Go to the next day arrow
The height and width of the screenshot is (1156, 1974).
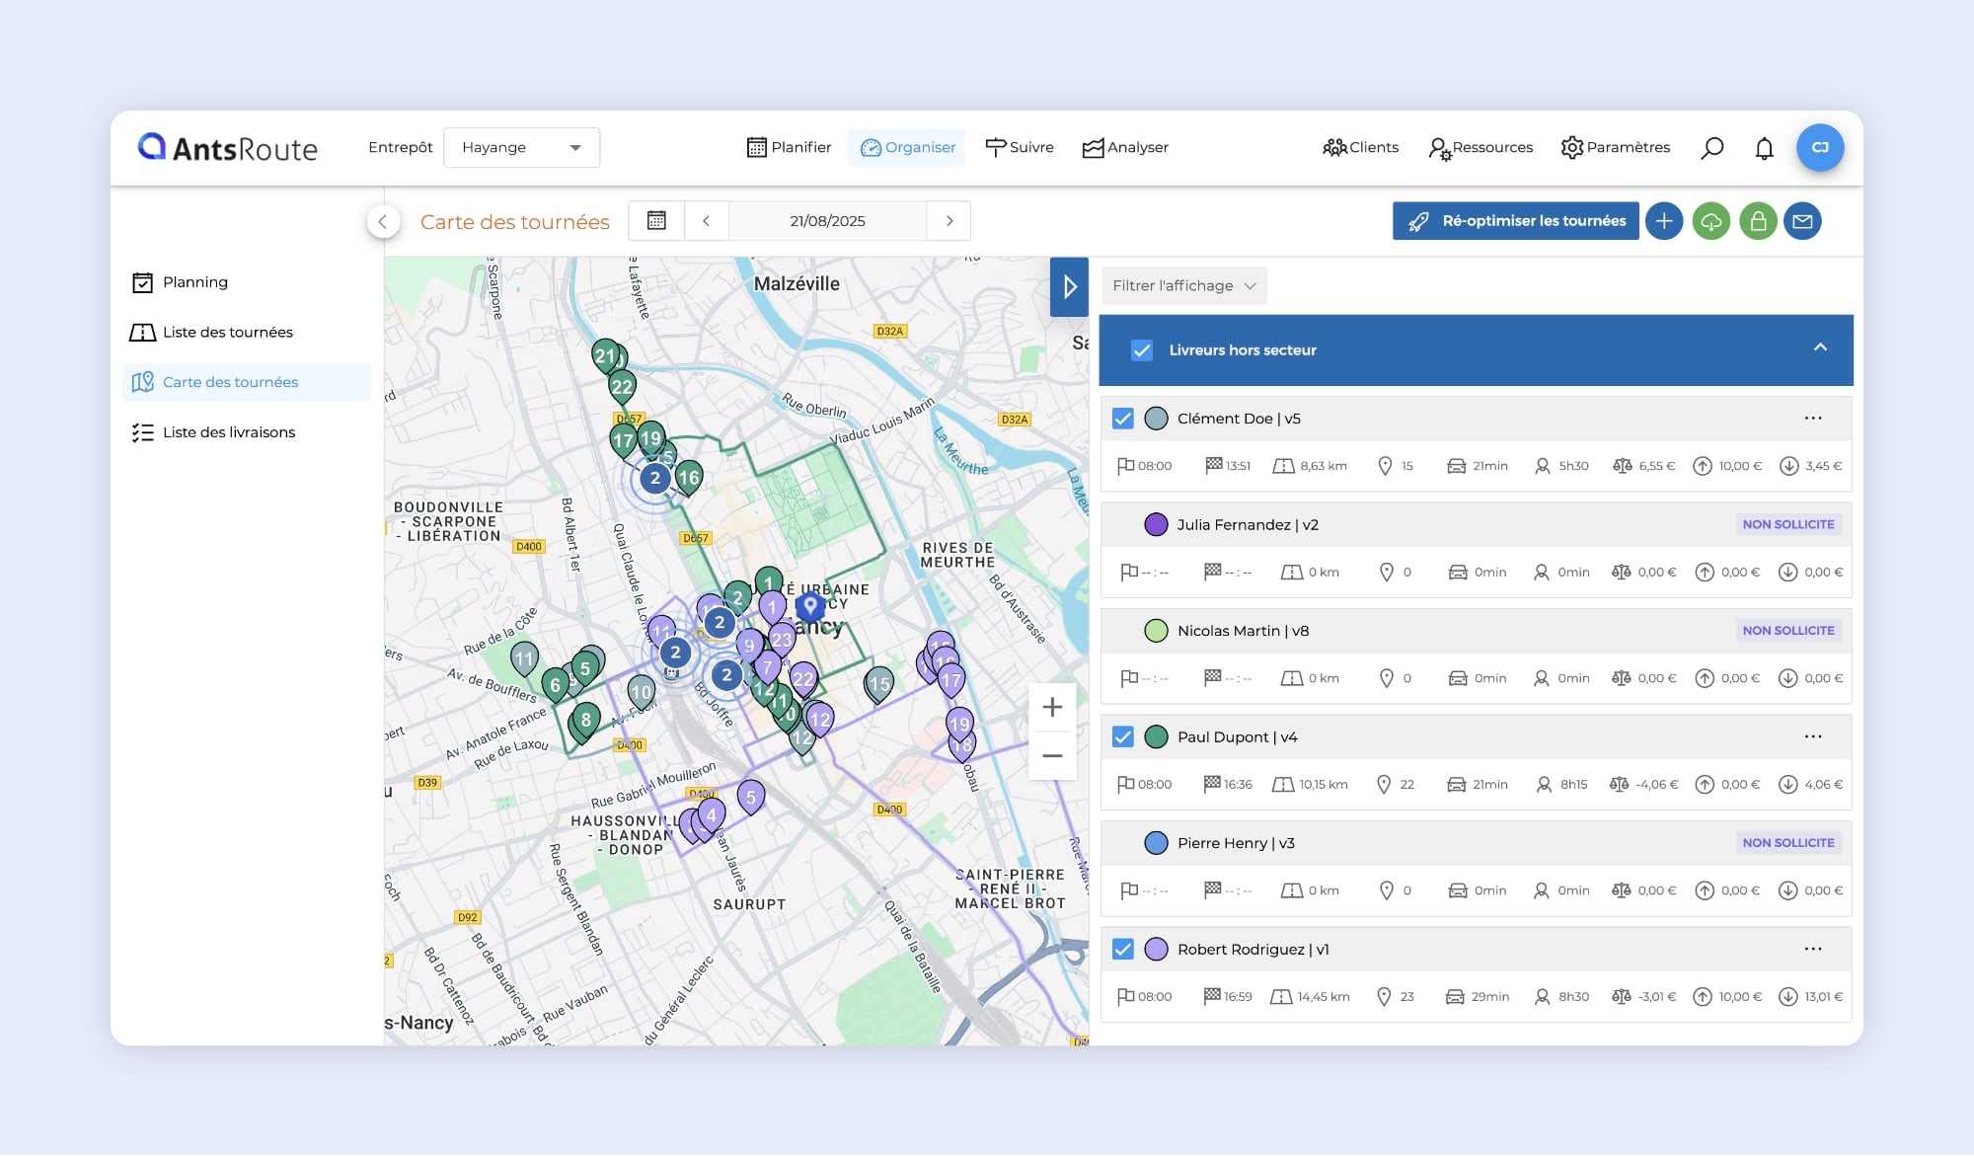click(x=949, y=221)
